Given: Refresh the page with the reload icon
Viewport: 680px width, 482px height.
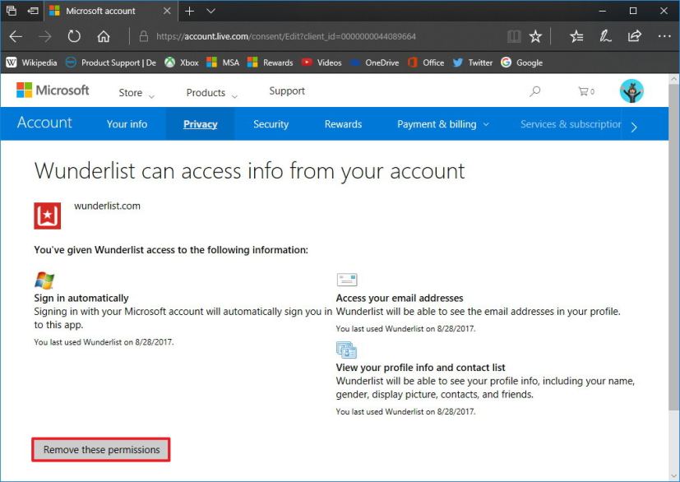Looking at the screenshot, I should click(74, 36).
